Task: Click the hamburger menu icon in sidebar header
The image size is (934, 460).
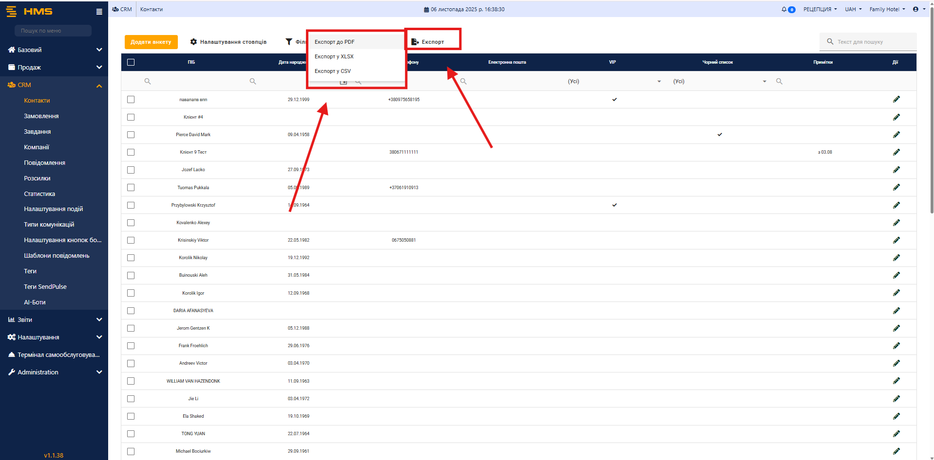Action: [99, 12]
